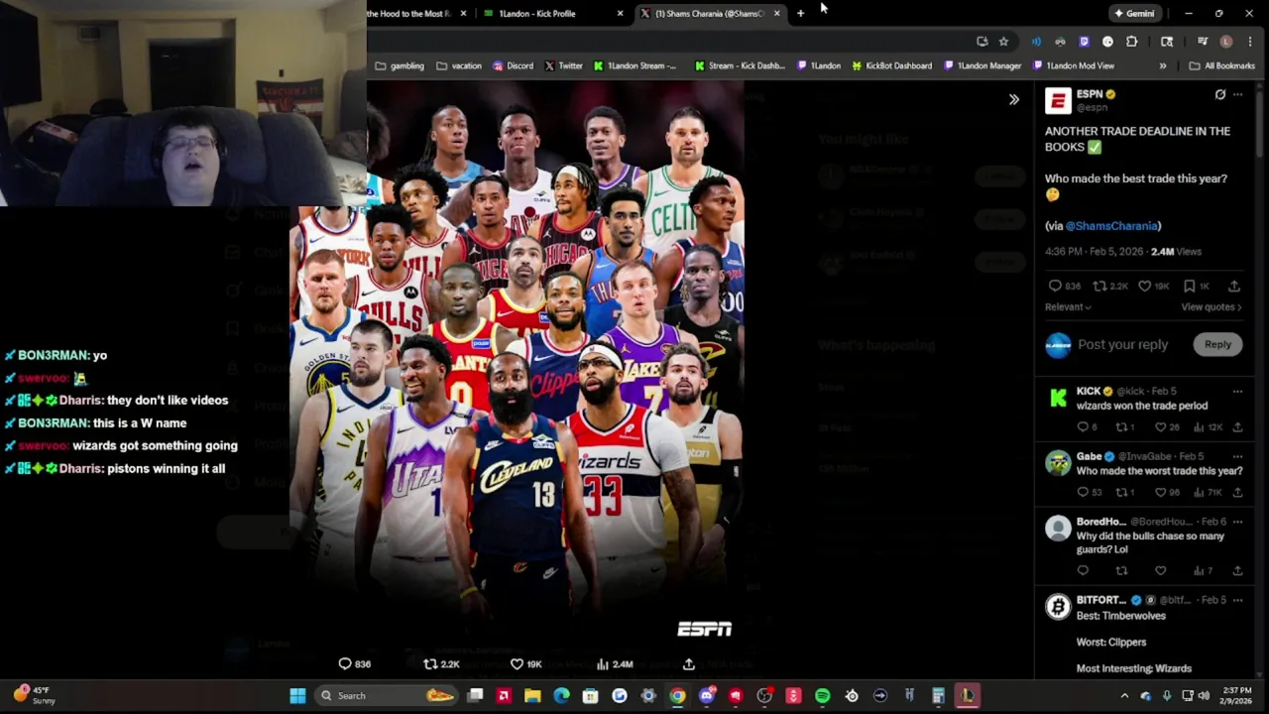Reply to the KICK comment

tap(1083, 427)
